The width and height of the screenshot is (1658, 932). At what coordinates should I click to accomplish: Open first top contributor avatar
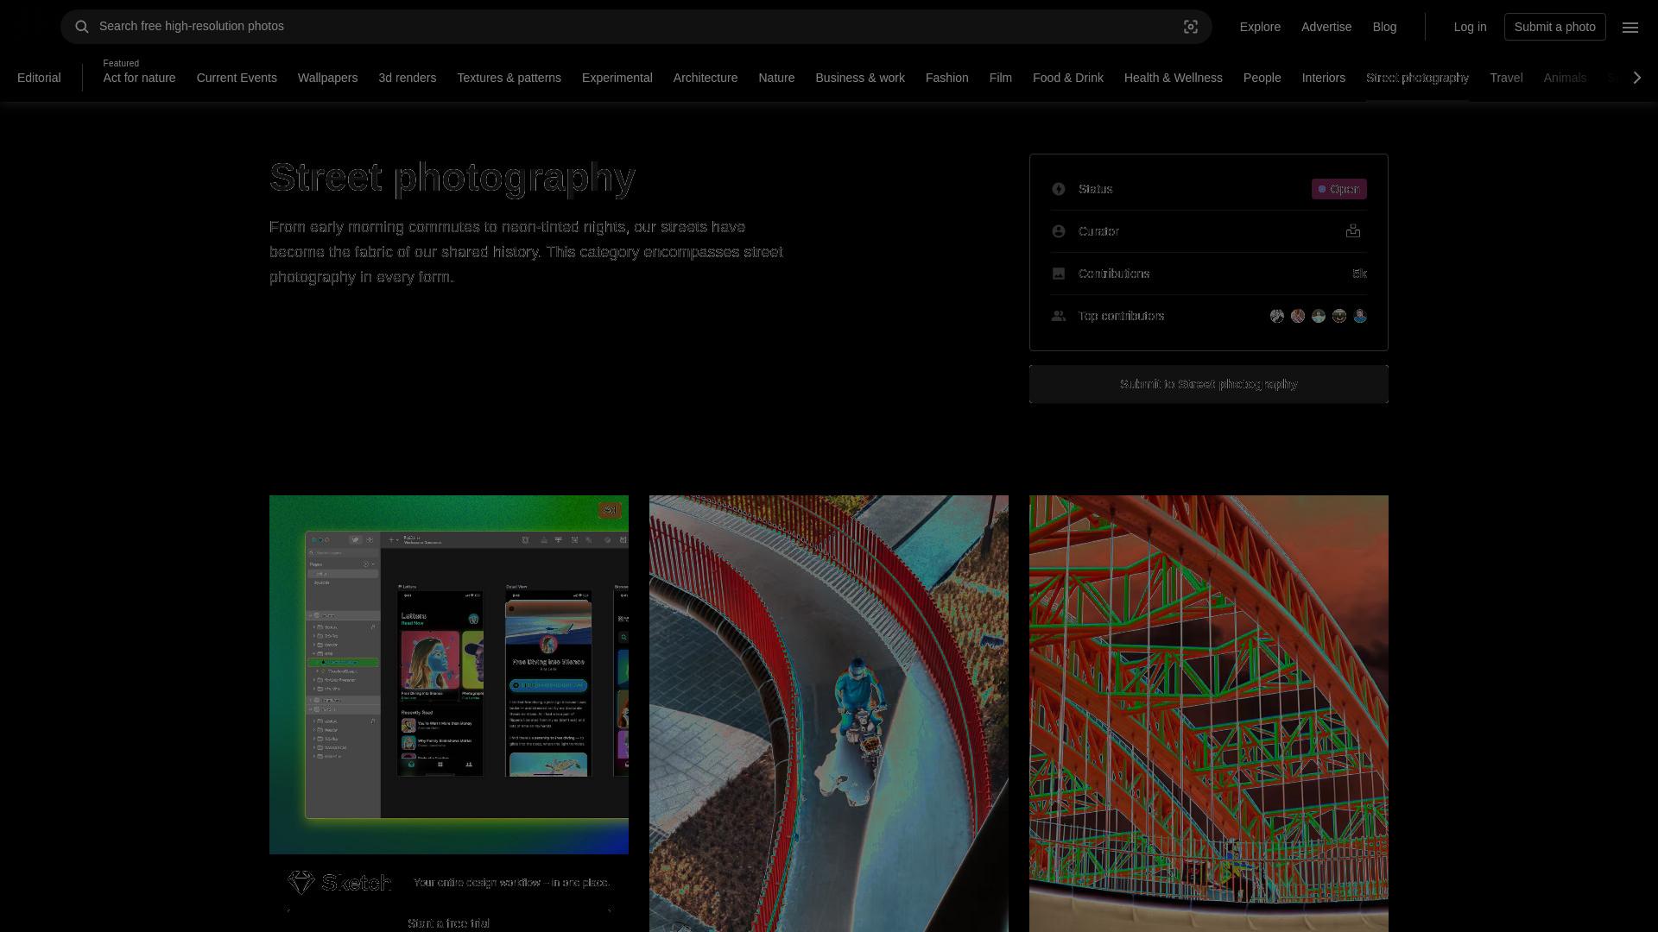(x=1277, y=316)
